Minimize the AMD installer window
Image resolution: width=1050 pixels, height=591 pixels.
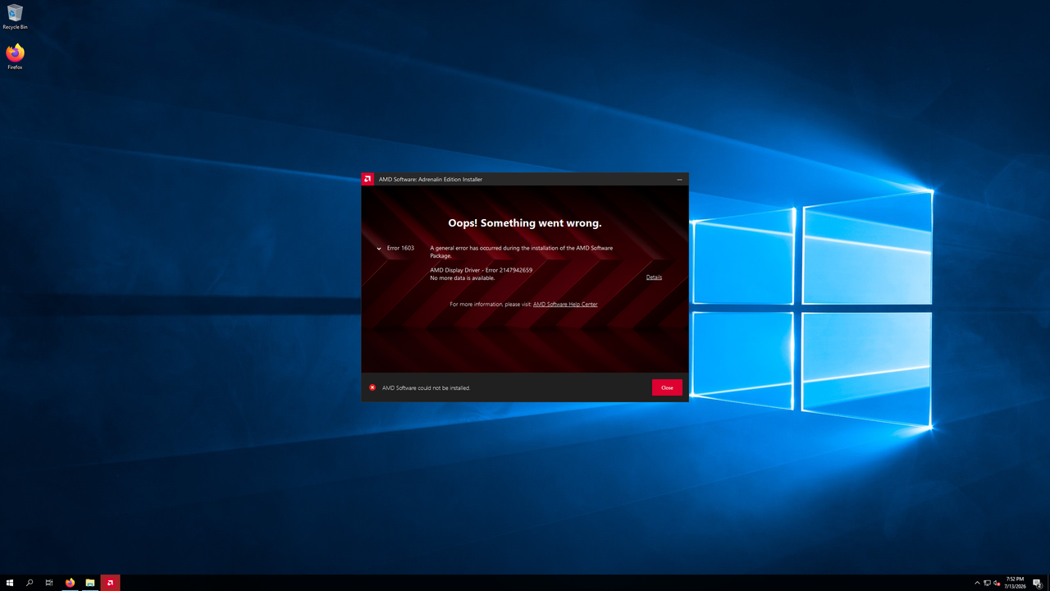pos(679,179)
